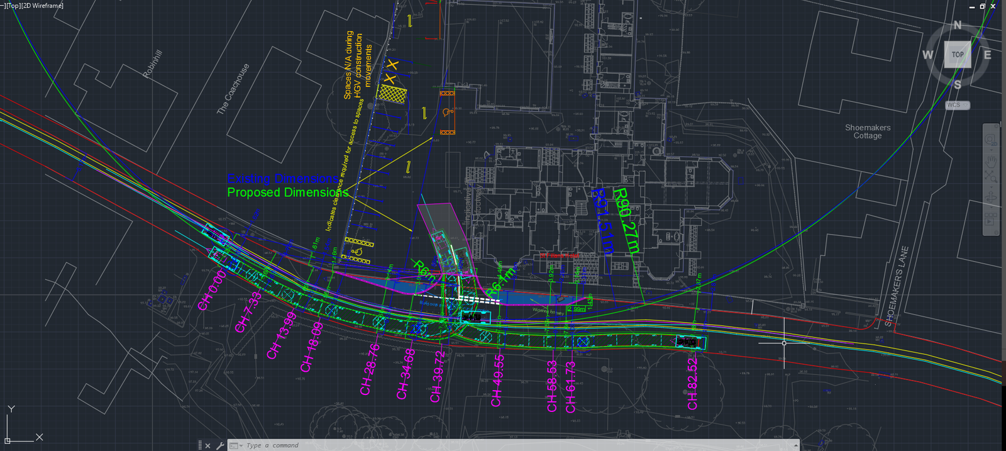Viewport: 1006px width, 451px height.
Task: Open the [2D Wireframe] visual style menu
Action: pyautogui.click(x=42, y=6)
